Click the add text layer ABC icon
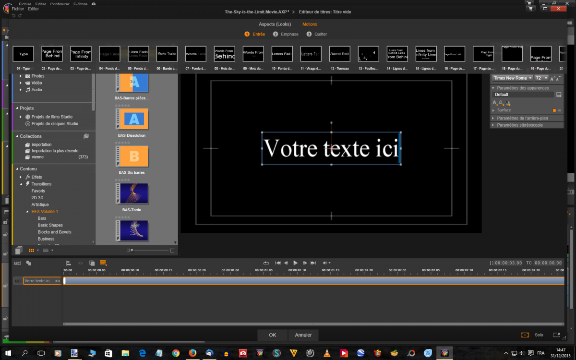576x360 pixels. pos(17,263)
